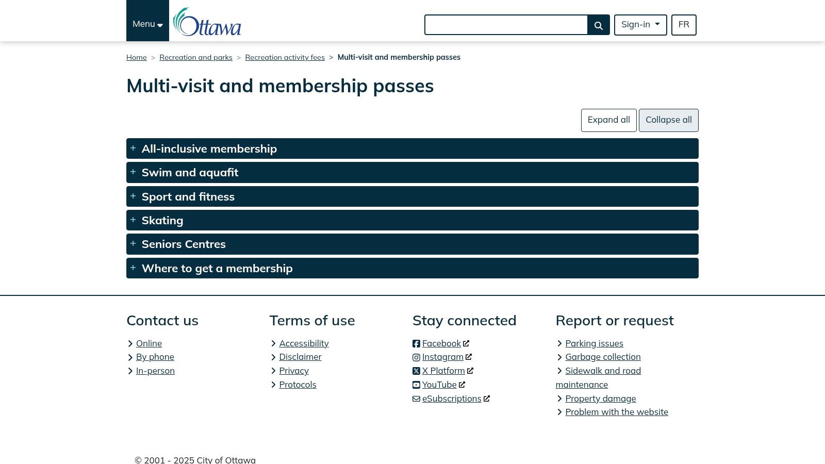Open the Sign-in dropdown
The height and width of the screenshot is (464, 825).
tap(640, 25)
